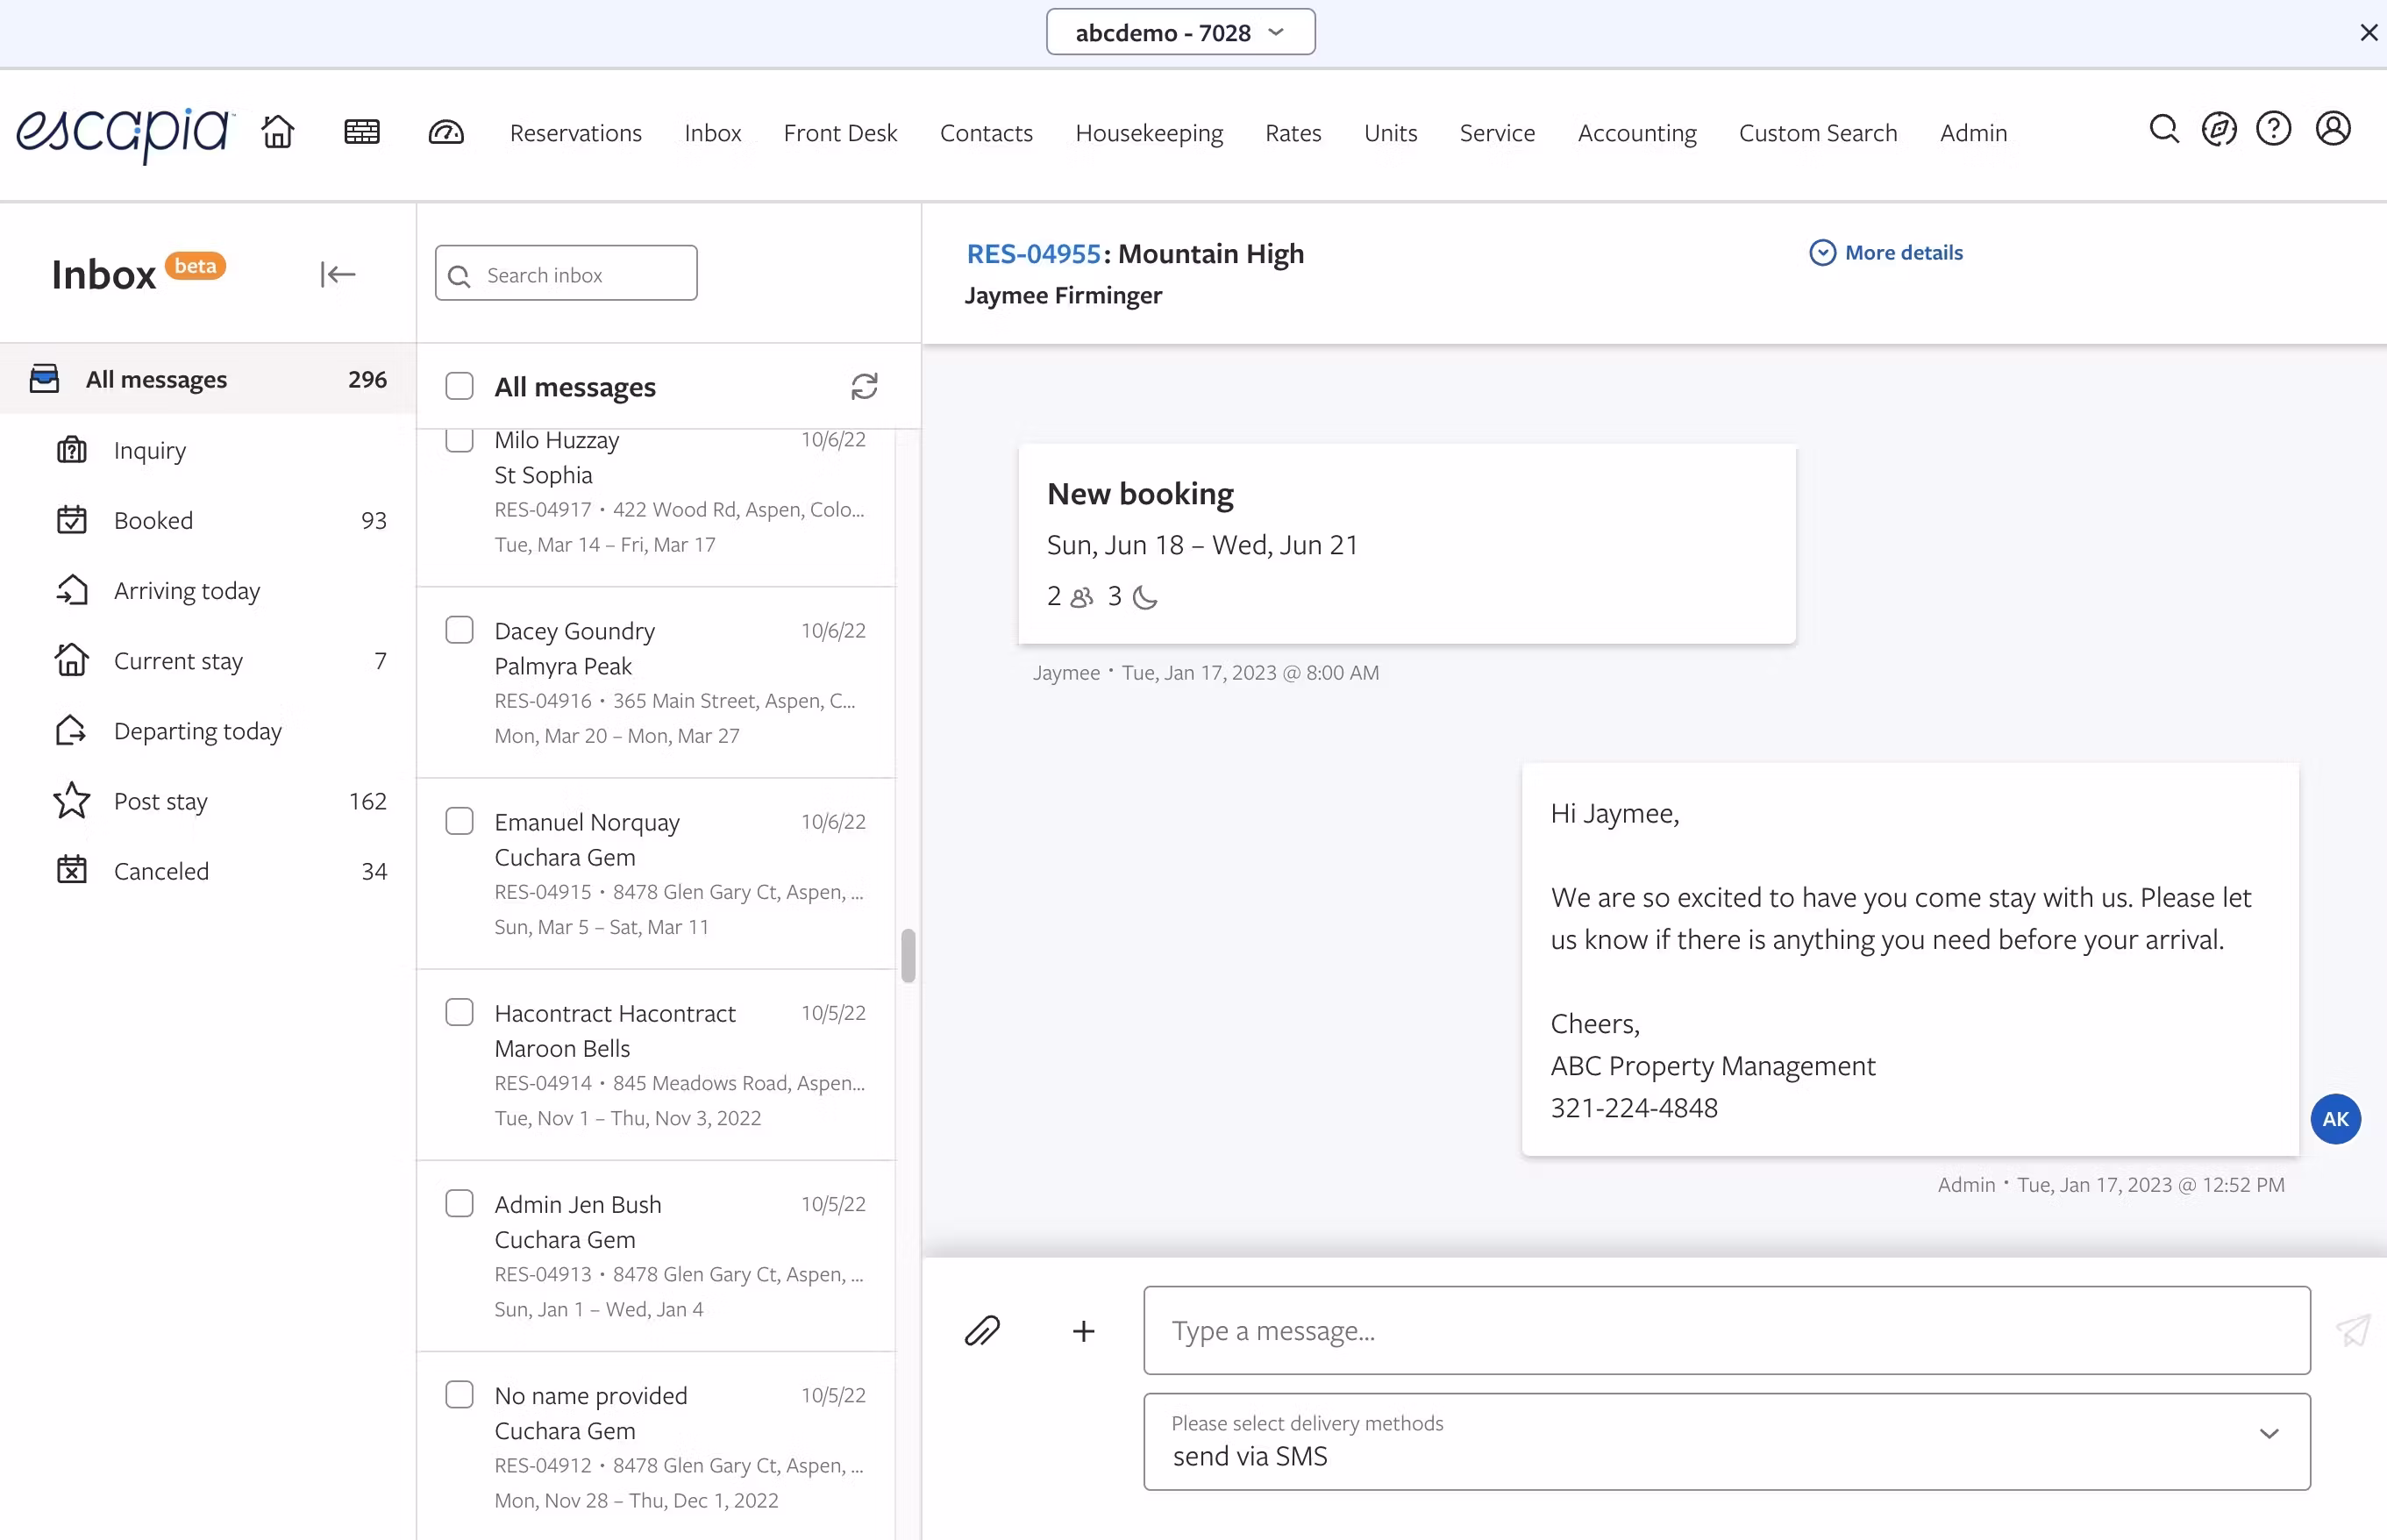Expand More details for the reservation
Screen dimensions: 2387x1540
(x=1886, y=253)
